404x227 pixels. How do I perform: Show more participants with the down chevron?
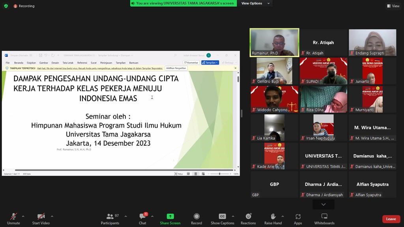pos(323,204)
